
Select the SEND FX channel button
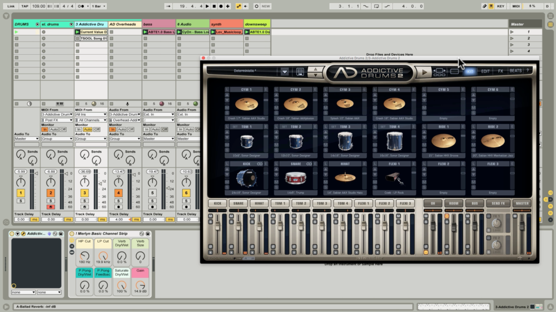pos(498,203)
